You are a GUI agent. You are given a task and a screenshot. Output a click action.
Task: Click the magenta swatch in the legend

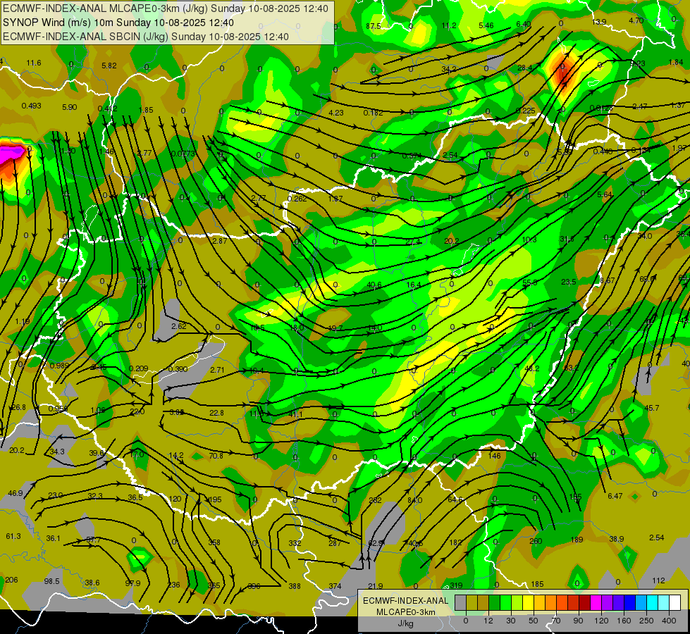tap(596, 602)
